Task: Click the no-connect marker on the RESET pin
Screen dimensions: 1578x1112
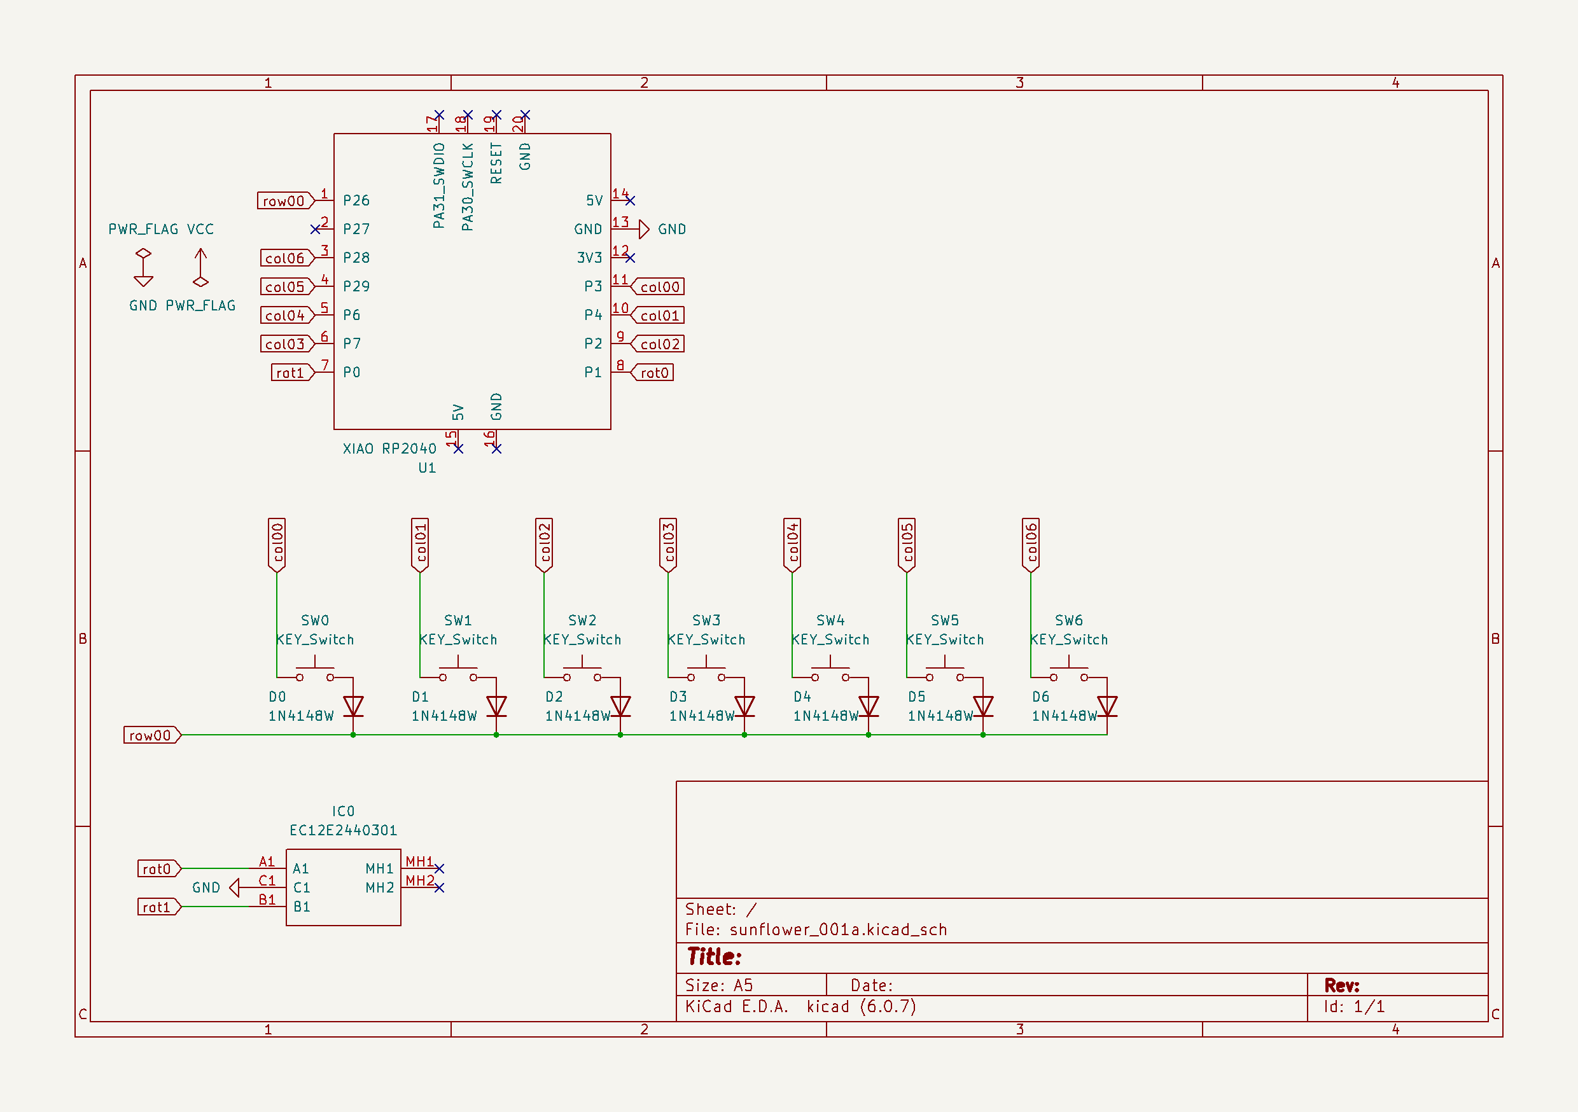Action: [x=497, y=114]
